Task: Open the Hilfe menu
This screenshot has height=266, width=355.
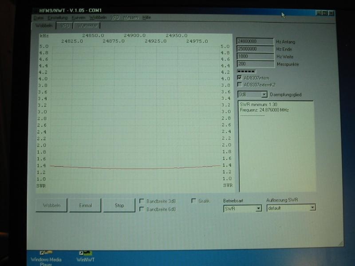Action: click(146, 17)
